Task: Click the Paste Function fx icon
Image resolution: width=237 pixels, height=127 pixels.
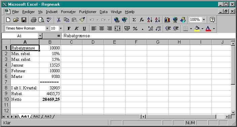Action: (142, 20)
